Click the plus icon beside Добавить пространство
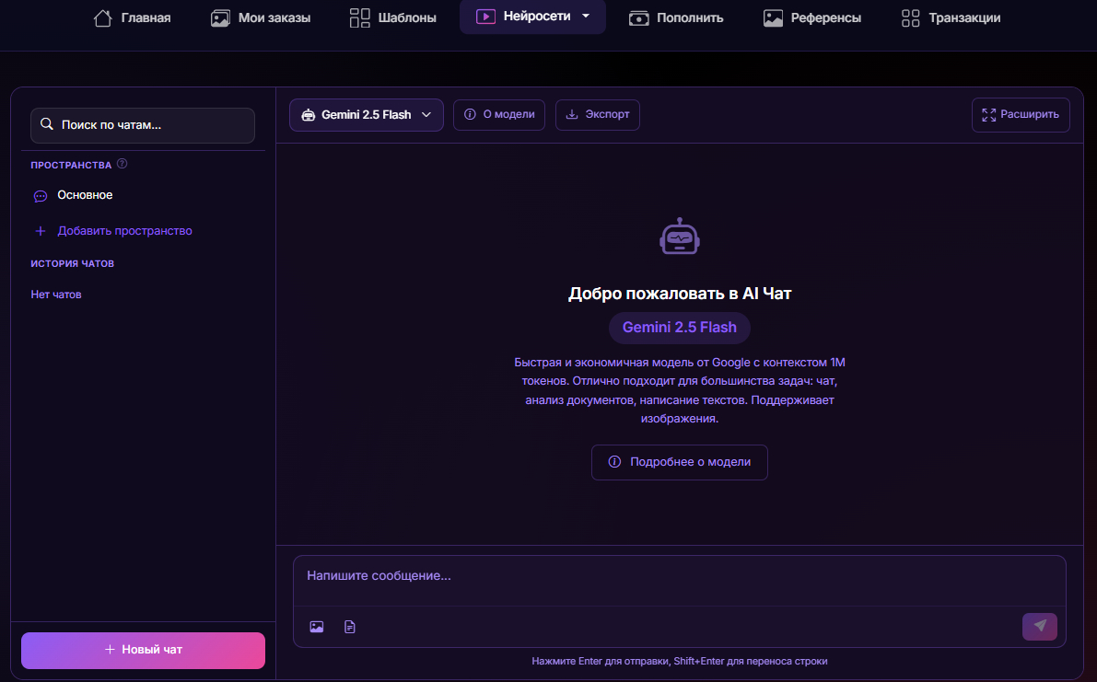 click(41, 231)
